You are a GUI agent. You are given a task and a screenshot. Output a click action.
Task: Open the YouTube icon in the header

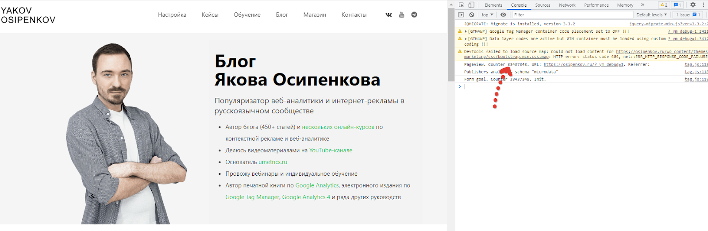click(x=401, y=15)
